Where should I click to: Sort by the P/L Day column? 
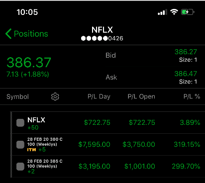(99, 96)
